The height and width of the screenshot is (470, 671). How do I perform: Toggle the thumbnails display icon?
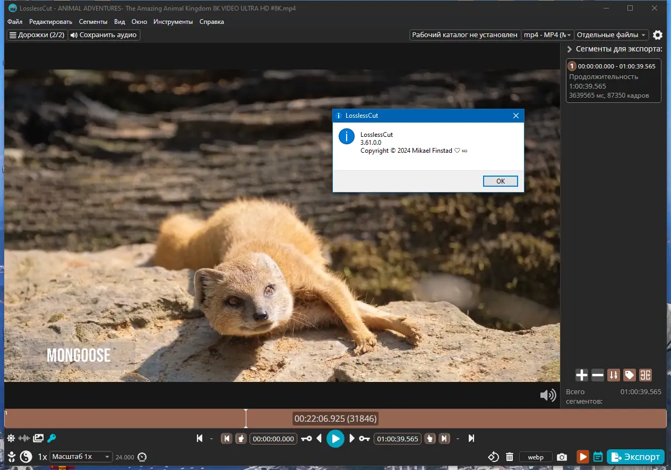coord(38,438)
